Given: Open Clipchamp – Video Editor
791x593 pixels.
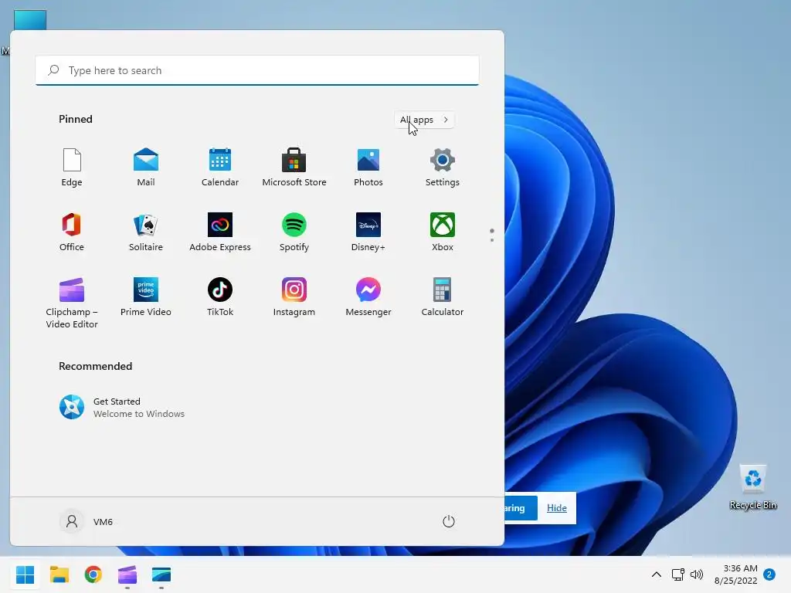Looking at the screenshot, I should [x=72, y=303].
